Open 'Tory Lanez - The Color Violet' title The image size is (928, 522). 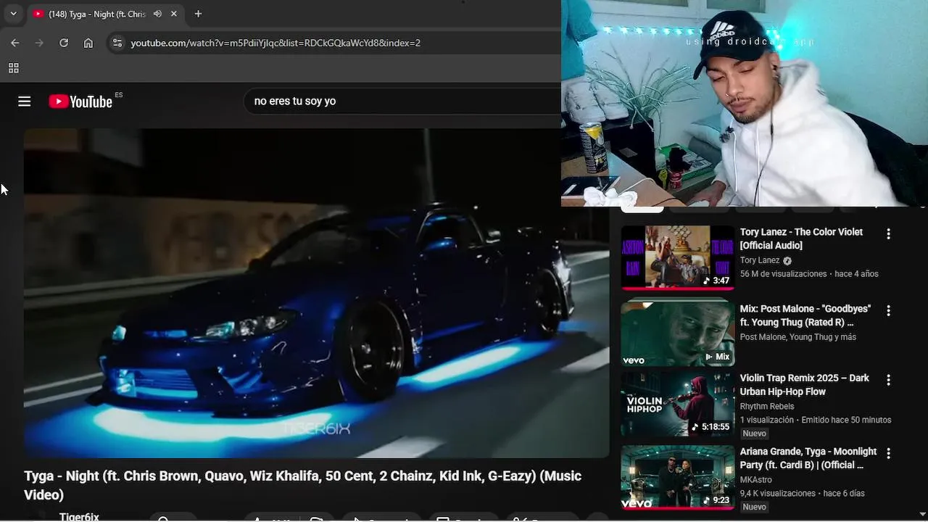tap(801, 239)
